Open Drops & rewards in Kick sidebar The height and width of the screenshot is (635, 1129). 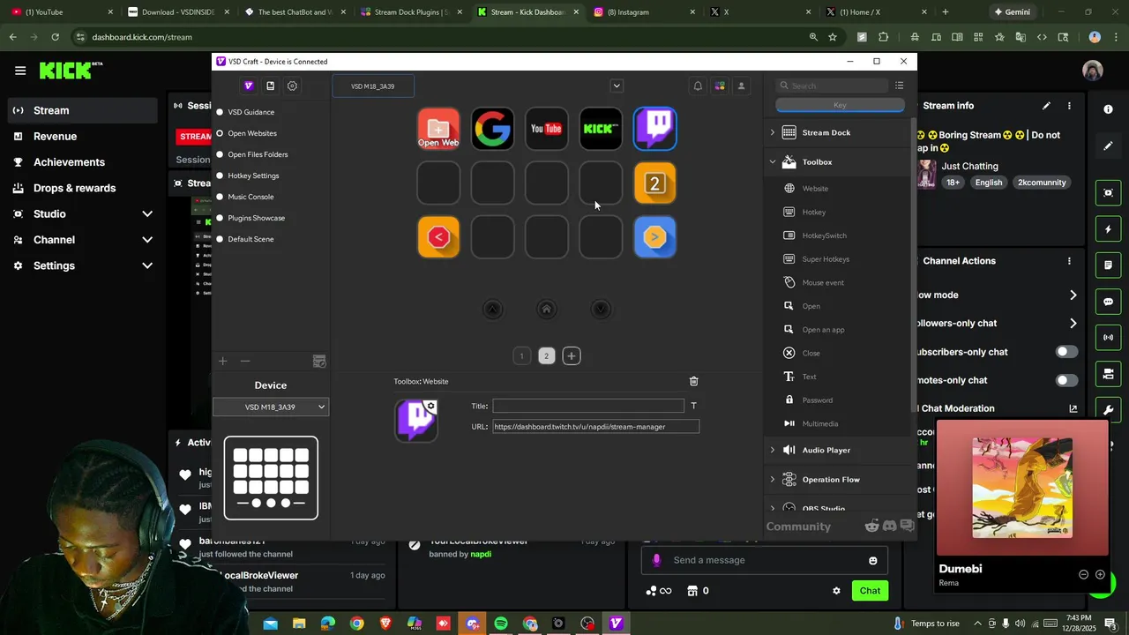pyautogui.click(x=74, y=188)
